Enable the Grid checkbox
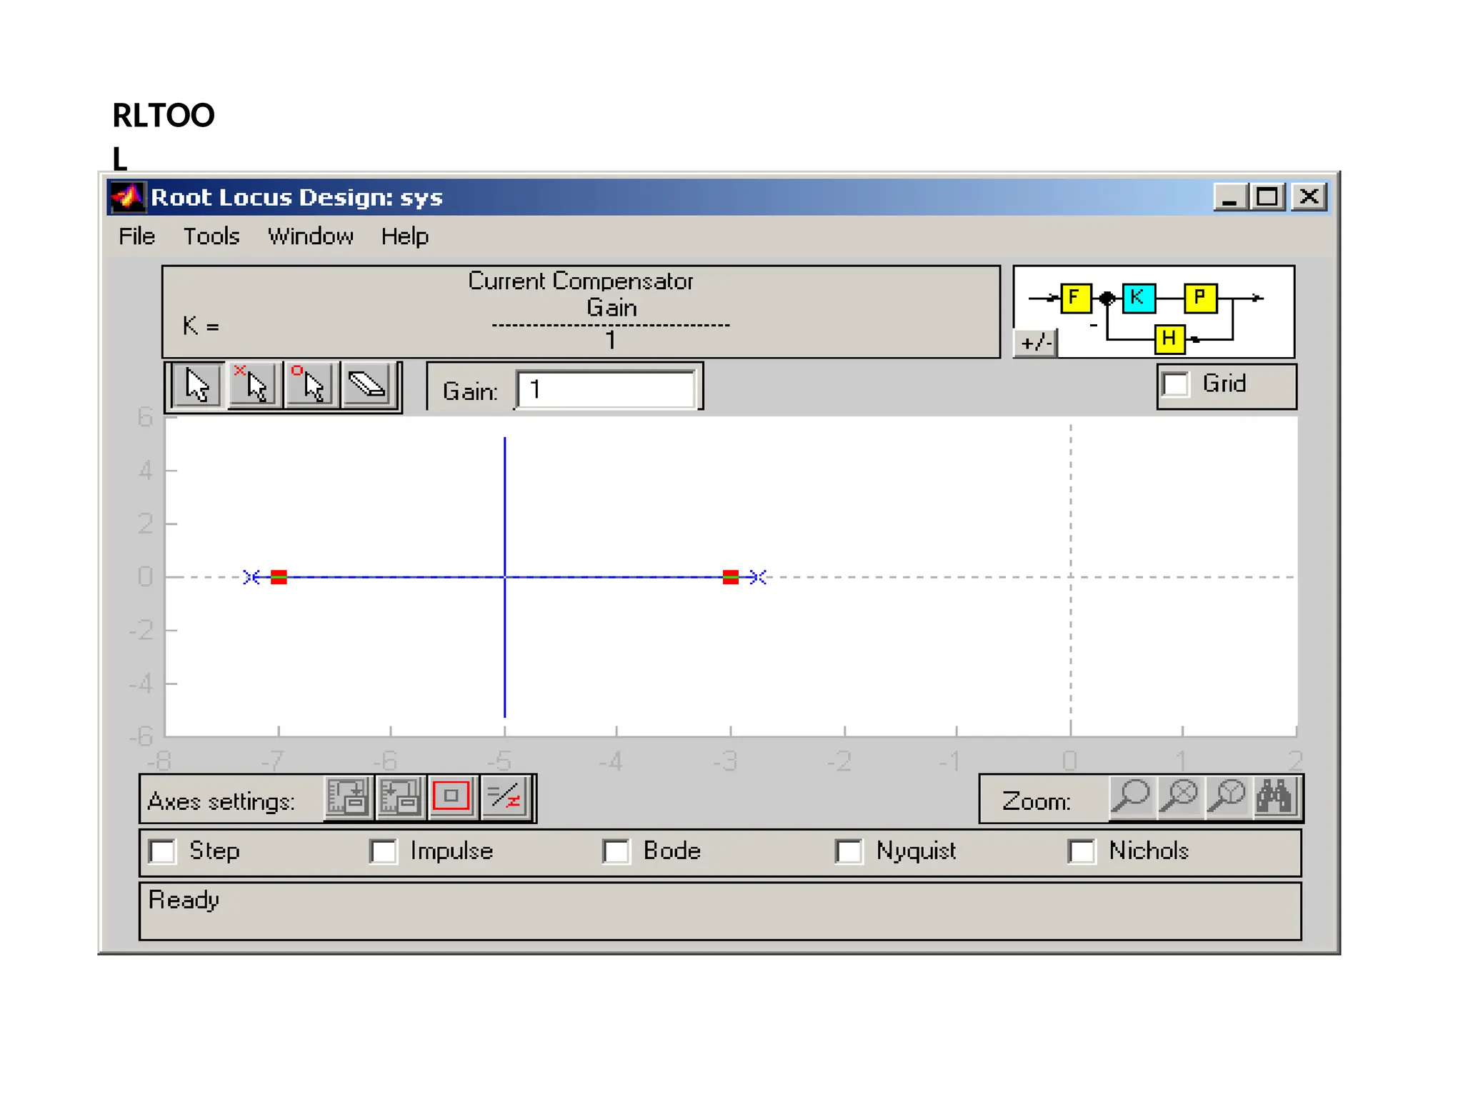This screenshot has width=1463, height=1097. click(1176, 385)
